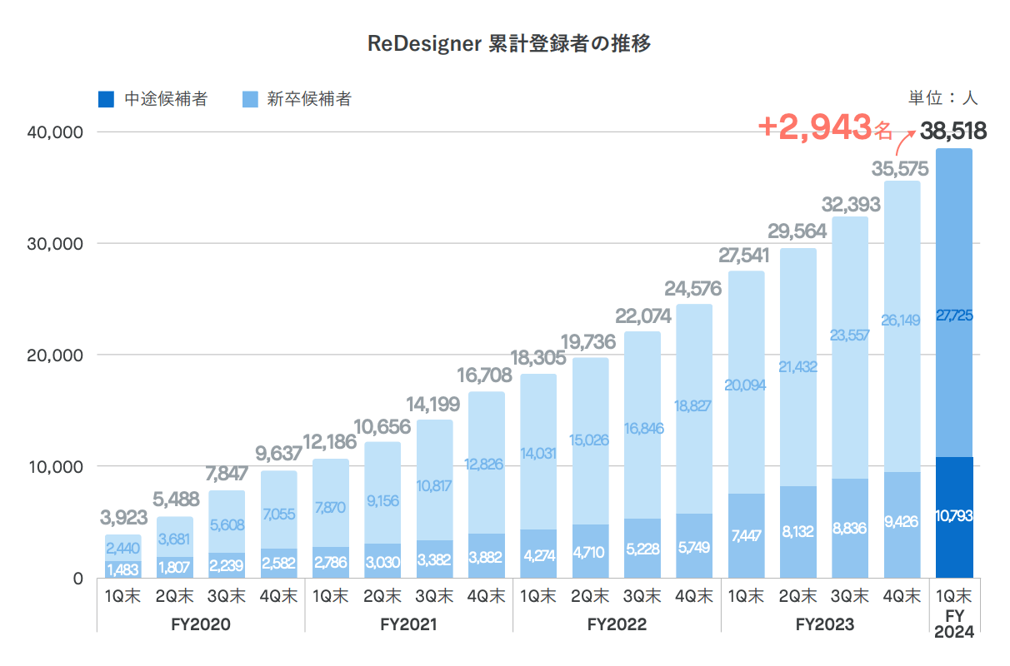The height and width of the screenshot is (666, 1010).
Task: Click the 1Q末 FY 2024 axis label
Action: point(954,614)
